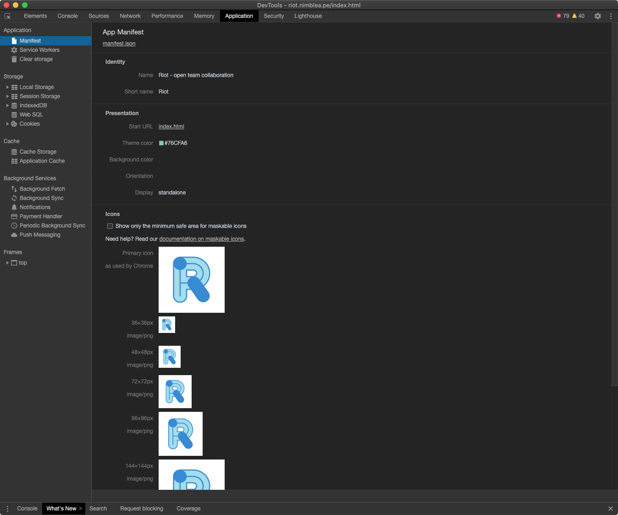Open the manifest.json link
Viewport: 618px width, 515px height.
click(119, 44)
